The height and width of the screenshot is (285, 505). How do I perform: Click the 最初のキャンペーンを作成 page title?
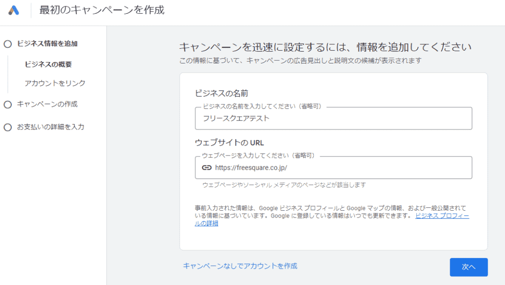click(x=102, y=10)
